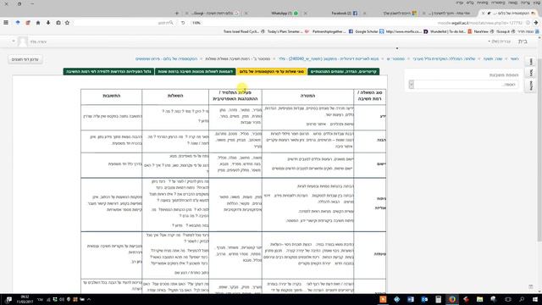
Task: Open the Windows Start menu
Action: tap(535, 299)
